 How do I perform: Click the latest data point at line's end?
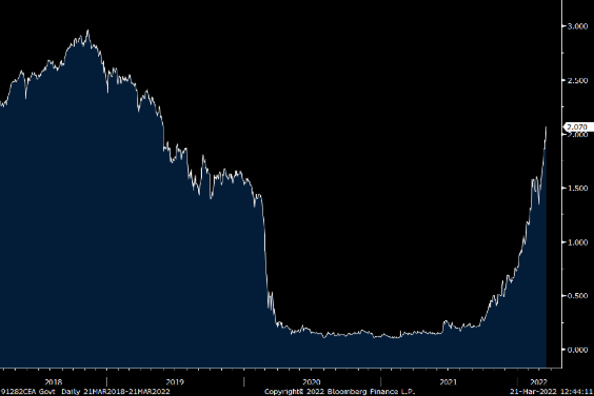(x=546, y=127)
